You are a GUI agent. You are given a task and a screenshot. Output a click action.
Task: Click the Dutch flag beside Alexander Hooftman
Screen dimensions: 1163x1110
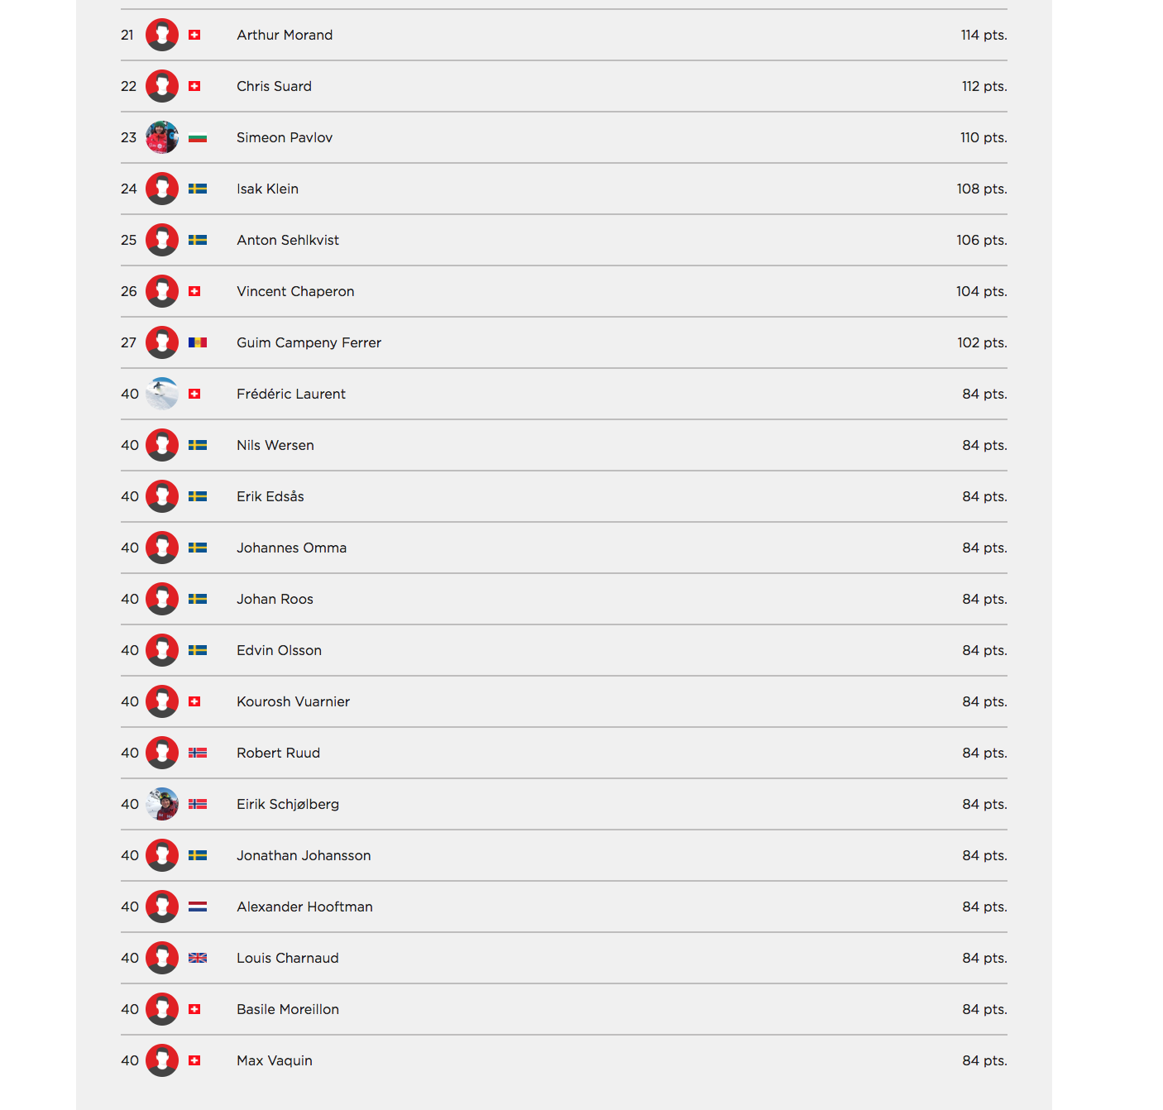(x=198, y=907)
